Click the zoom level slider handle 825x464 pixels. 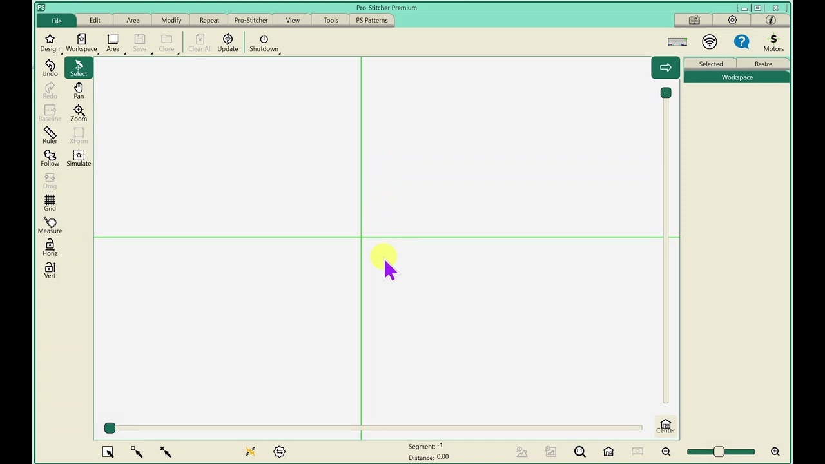tap(719, 452)
